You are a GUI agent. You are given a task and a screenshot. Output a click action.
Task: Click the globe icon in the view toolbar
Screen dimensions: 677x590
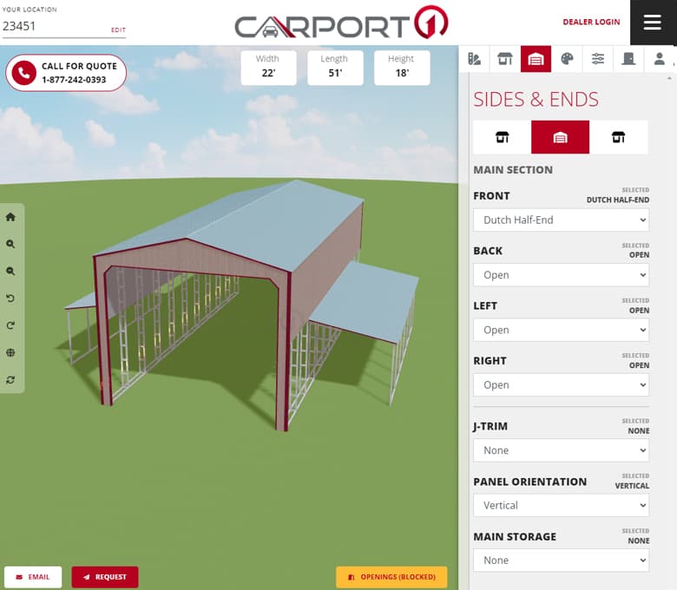pyautogui.click(x=10, y=353)
